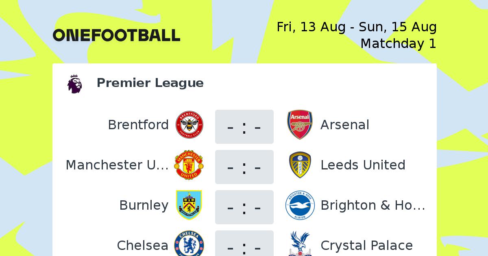Image resolution: width=488 pixels, height=256 pixels.
Task: Click the Matchday 1 label
Action: [x=399, y=43]
